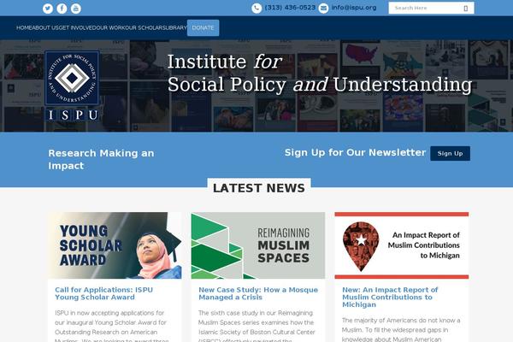Click the email envelope icon
Screen dimensions: 513x342
(x=323, y=9)
